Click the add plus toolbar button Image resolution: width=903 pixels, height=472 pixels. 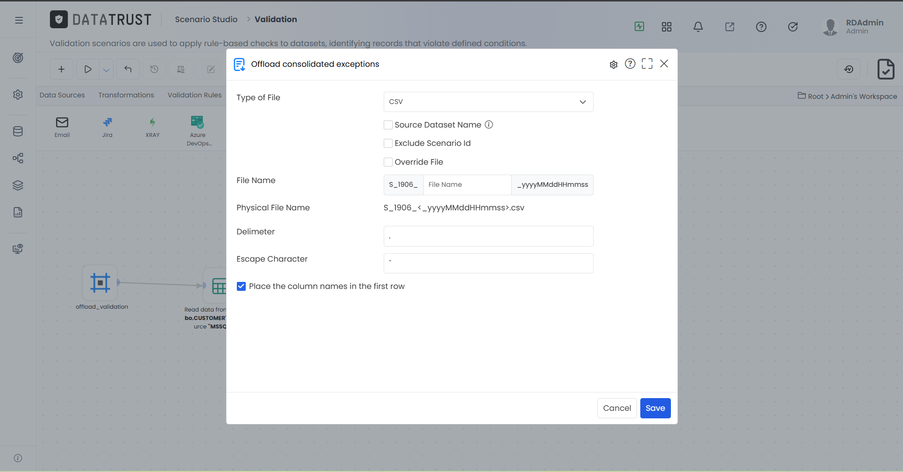pos(61,69)
